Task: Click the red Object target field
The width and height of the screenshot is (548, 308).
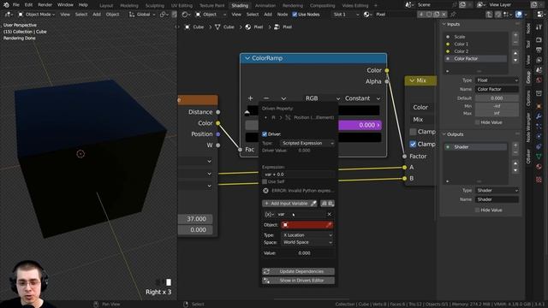Action: (x=307, y=225)
